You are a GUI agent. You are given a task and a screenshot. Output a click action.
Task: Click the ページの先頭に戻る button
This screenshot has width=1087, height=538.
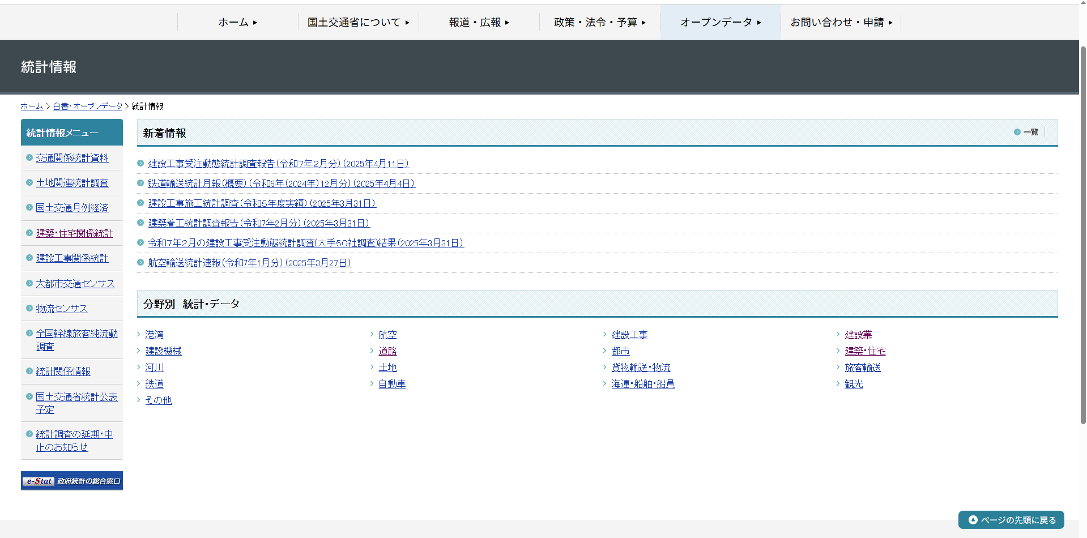[x=1011, y=519]
